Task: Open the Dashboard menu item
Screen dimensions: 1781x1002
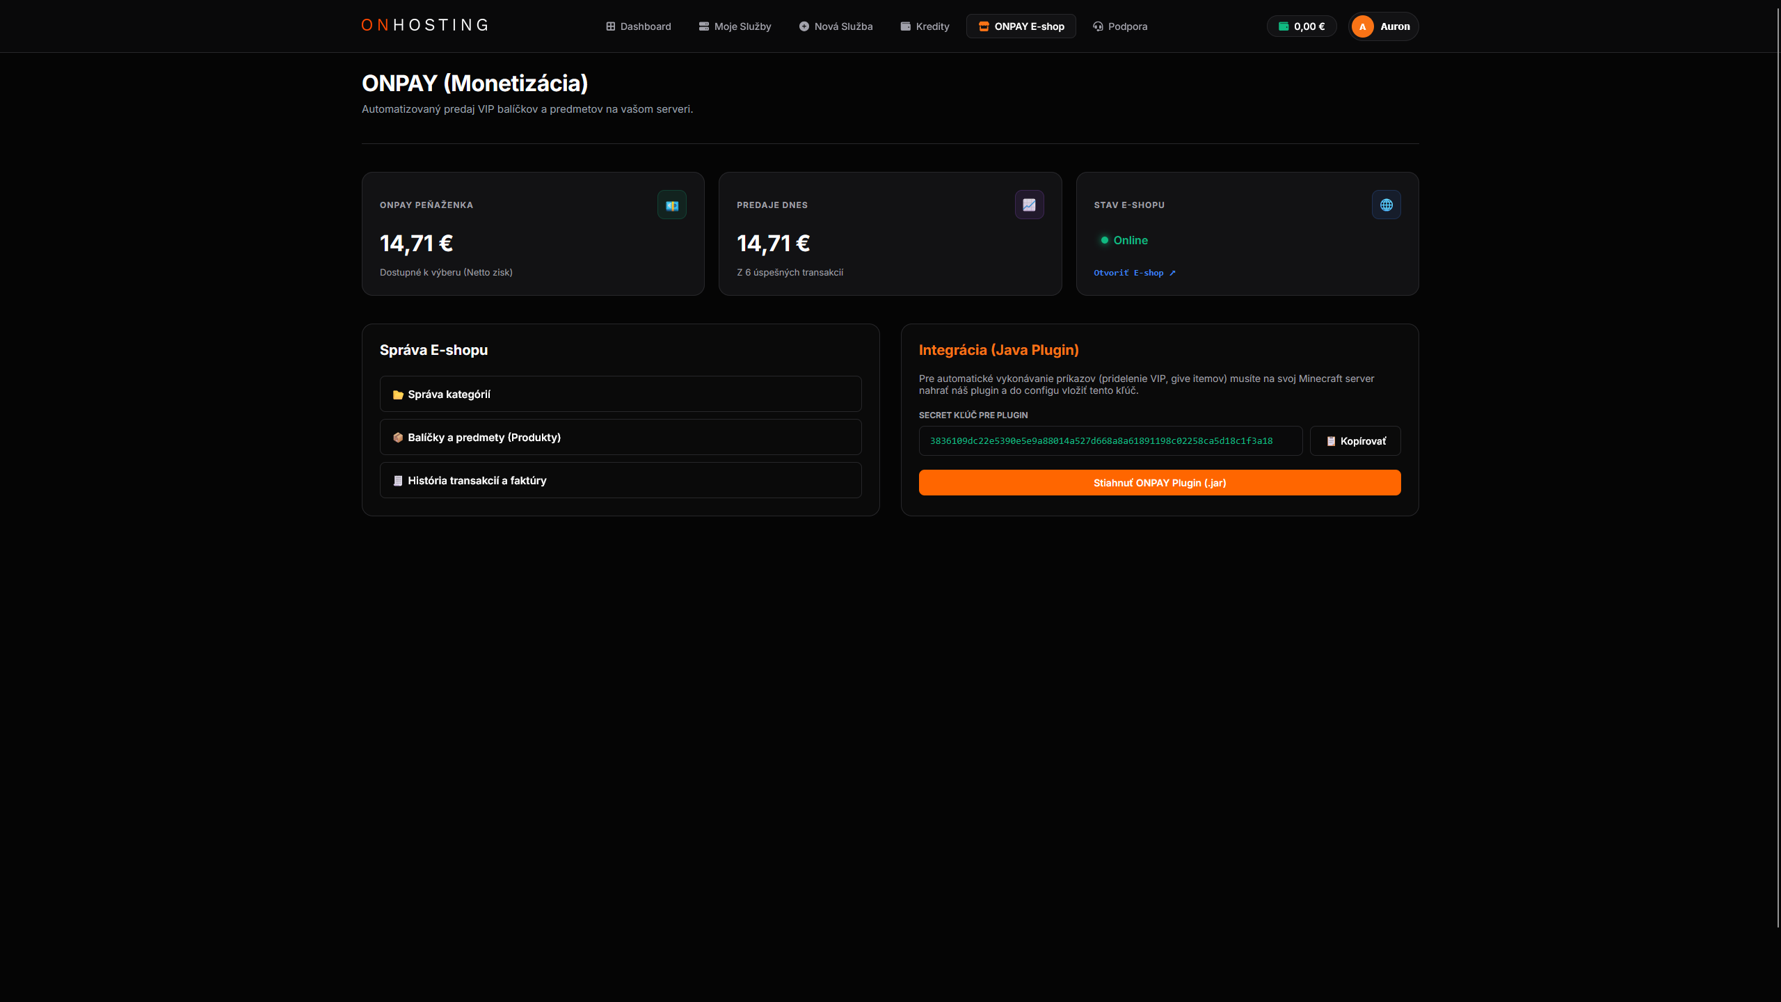Action: [638, 26]
